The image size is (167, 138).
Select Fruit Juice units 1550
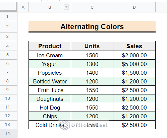click(x=92, y=90)
